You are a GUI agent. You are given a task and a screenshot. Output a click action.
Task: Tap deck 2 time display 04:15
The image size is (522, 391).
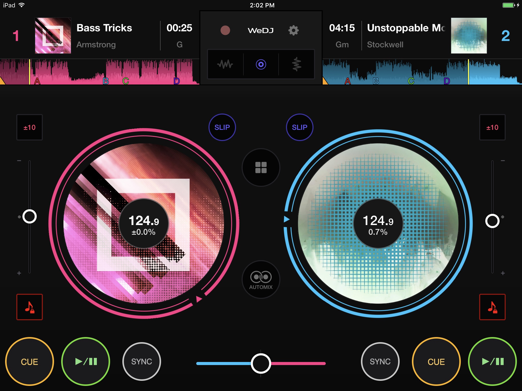[342, 28]
